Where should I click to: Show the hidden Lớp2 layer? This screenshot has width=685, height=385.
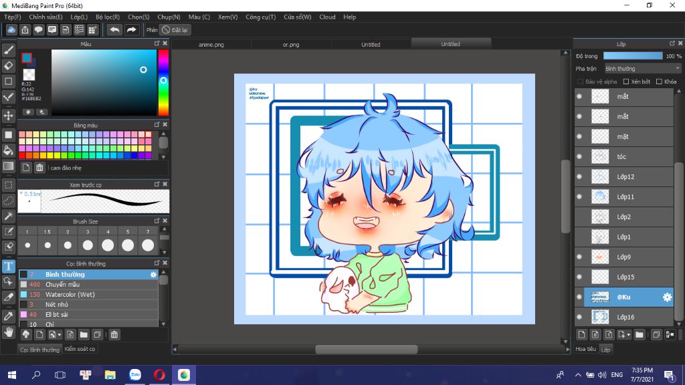(x=579, y=217)
